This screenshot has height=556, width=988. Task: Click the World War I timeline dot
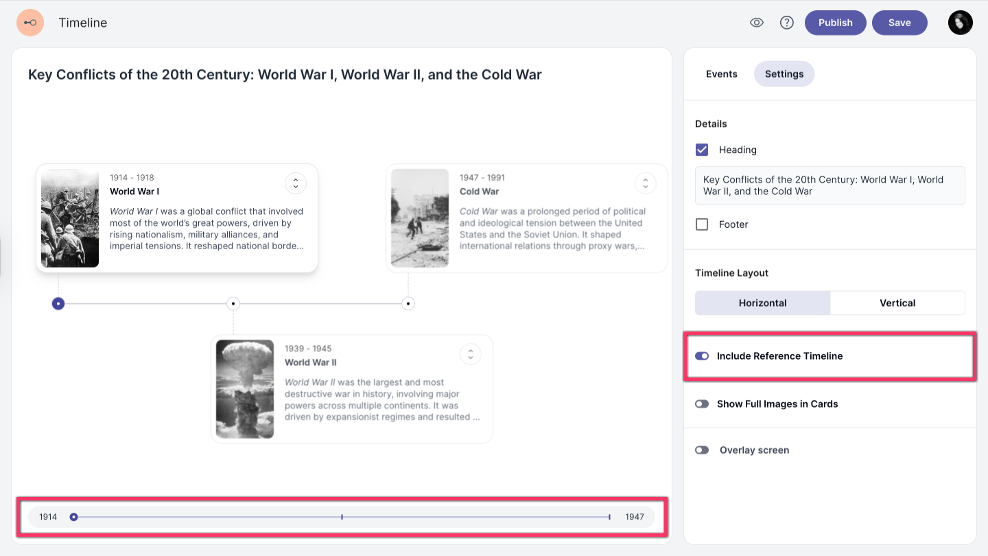tap(58, 303)
